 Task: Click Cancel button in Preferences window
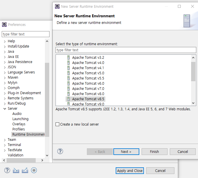click(x=160, y=171)
